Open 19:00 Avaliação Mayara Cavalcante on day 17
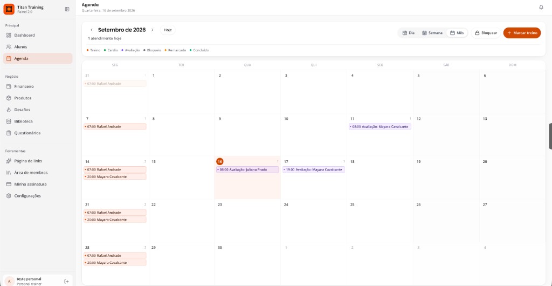Image resolution: width=552 pixels, height=286 pixels. point(314,170)
